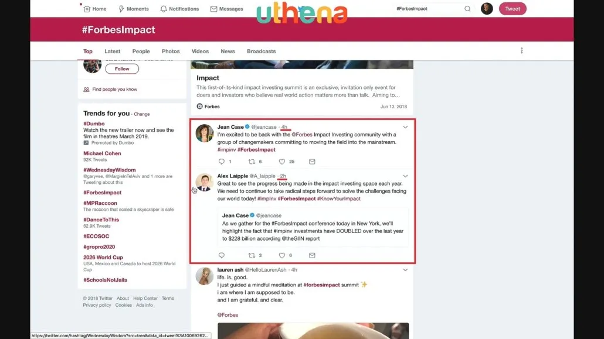This screenshot has height=339, width=604.
Task: Reply to Jean Case's tweet
Action: (x=222, y=162)
